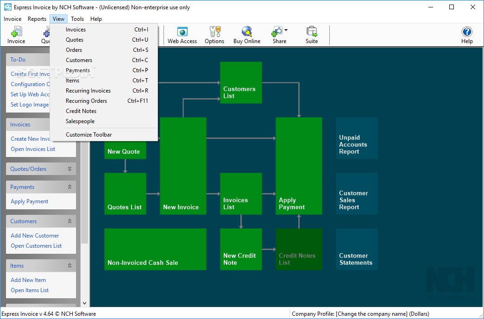Screen dimensions: 484x319
Task: Open the Reports menu
Action: [x=37, y=19]
